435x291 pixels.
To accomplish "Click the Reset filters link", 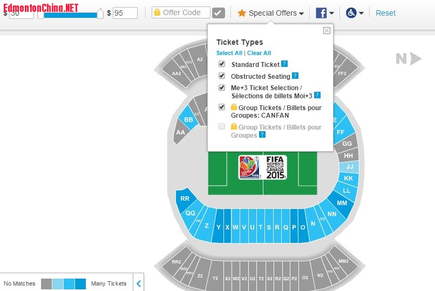I will [385, 13].
